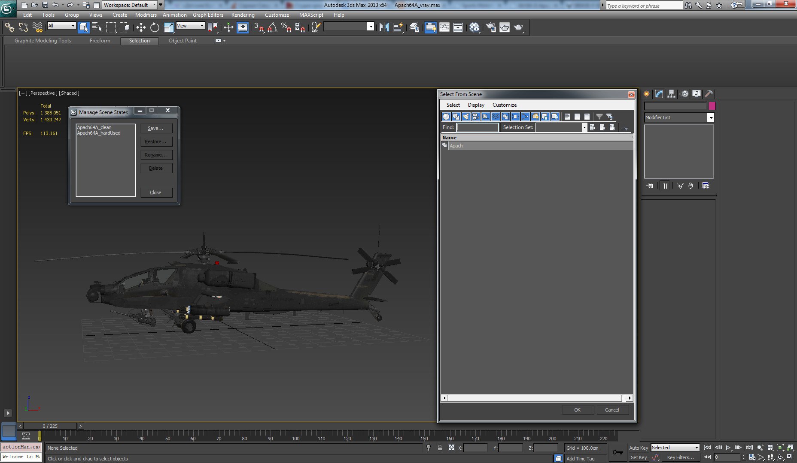This screenshot has width=797, height=463.
Task: Open the MAXScript menu
Action: coord(311,15)
